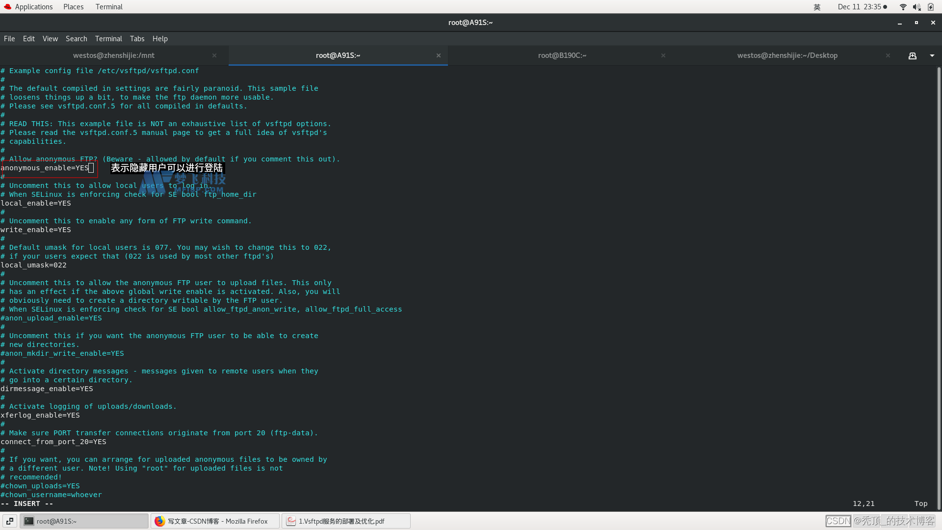
Task: Open the Terminal menu in menu bar
Action: (108, 39)
